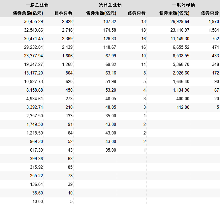
Task: Click the value 6,538.55
Action: (x=181, y=56)
